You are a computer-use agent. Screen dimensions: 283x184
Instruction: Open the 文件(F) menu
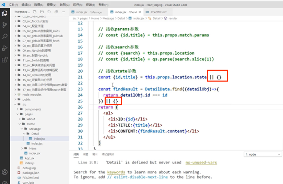13,5
